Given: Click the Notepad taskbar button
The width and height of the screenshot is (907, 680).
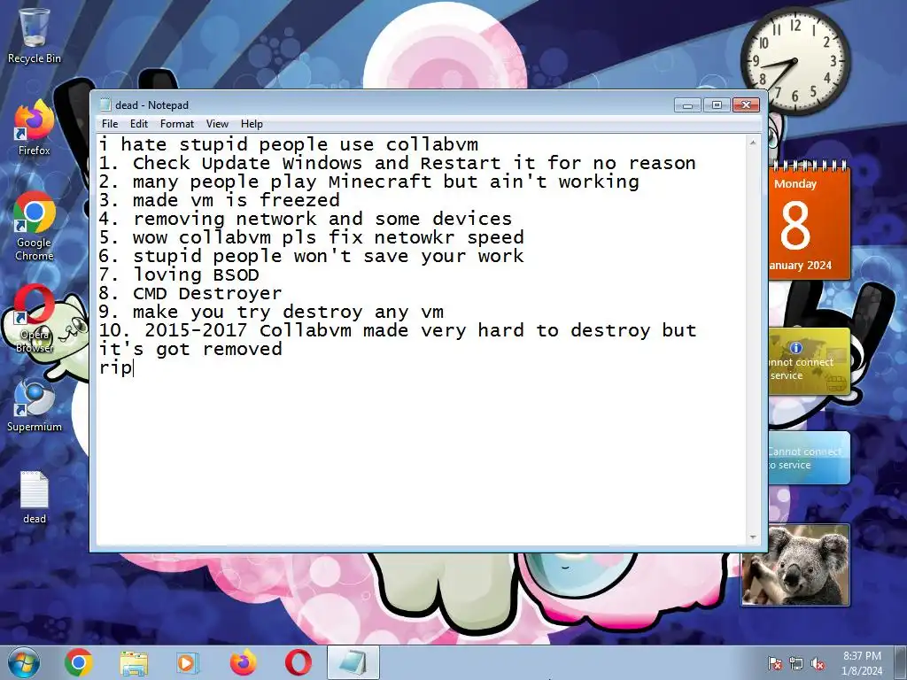Looking at the screenshot, I should [x=353, y=662].
